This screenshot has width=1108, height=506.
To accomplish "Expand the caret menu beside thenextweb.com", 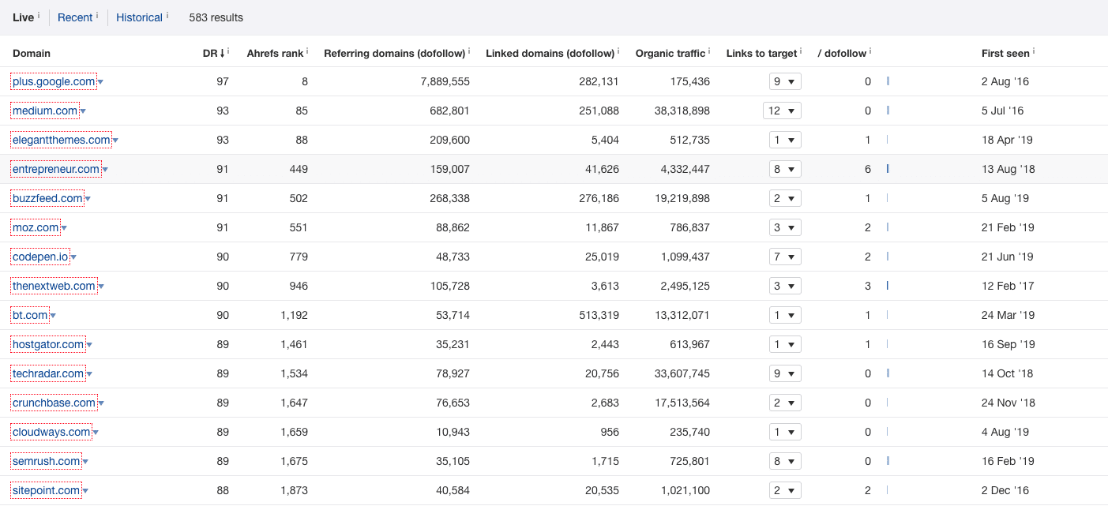I will [101, 287].
